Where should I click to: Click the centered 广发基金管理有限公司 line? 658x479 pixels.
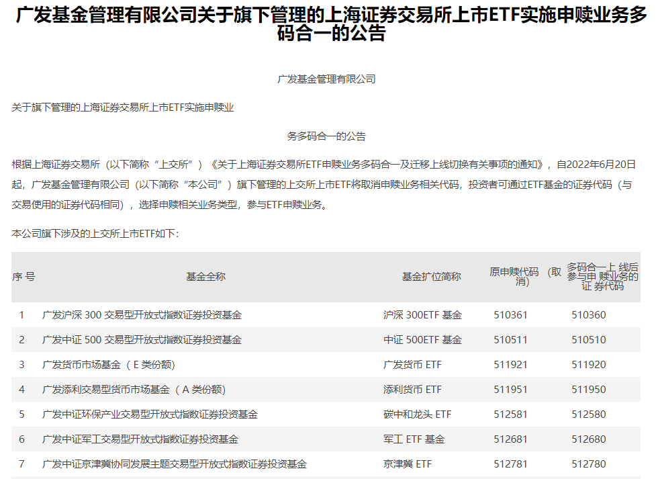tap(326, 79)
